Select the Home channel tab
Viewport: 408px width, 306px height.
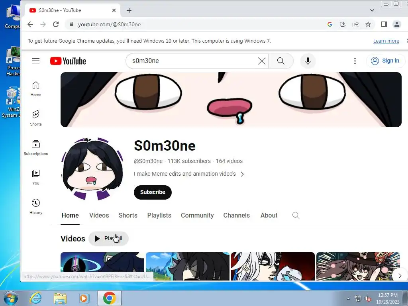tap(70, 216)
